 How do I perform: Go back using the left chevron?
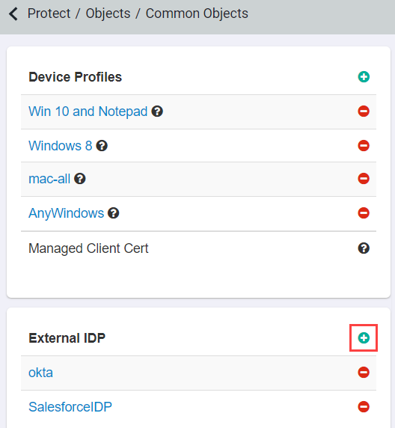click(13, 14)
